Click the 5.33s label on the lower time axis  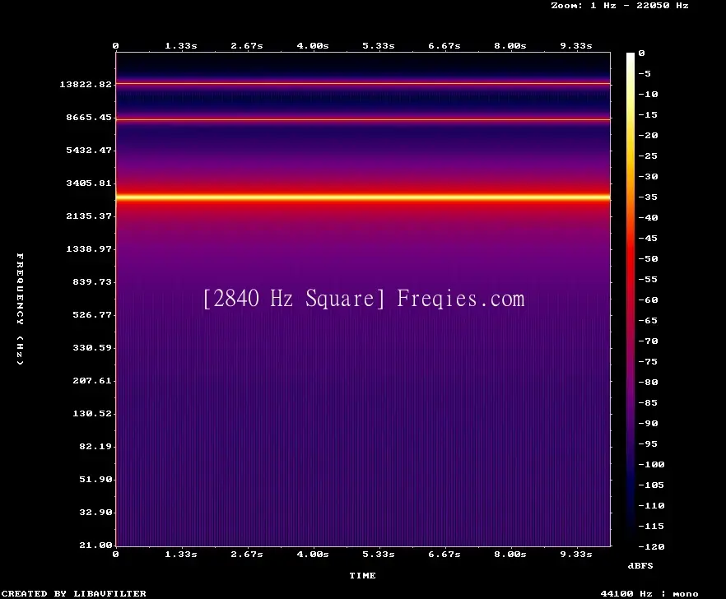[379, 554]
